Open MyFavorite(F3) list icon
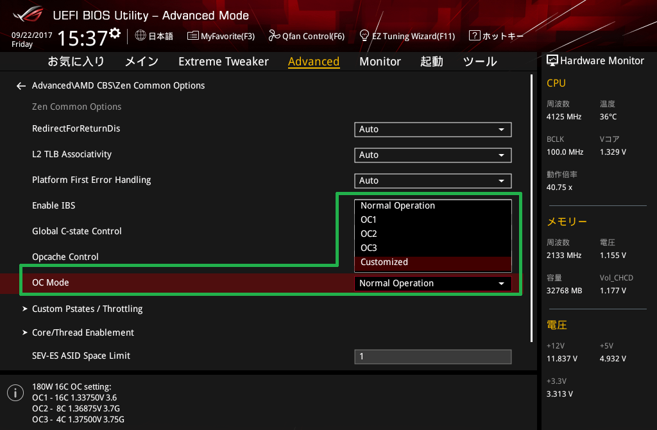Image resolution: width=657 pixels, height=430 pixels. (192, 36)
